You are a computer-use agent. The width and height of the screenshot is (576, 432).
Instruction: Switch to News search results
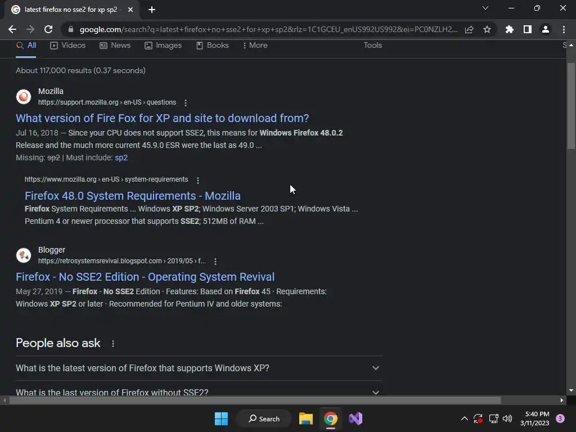[115, 46]
